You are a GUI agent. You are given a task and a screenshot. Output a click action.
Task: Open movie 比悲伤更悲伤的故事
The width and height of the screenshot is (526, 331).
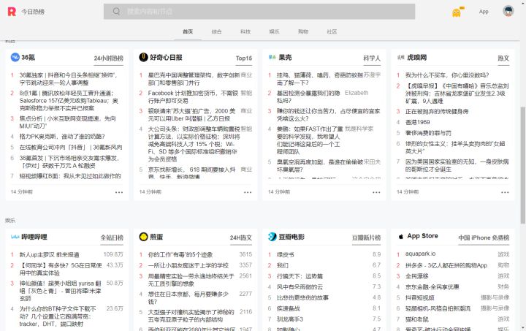click(x=302, y=297)
